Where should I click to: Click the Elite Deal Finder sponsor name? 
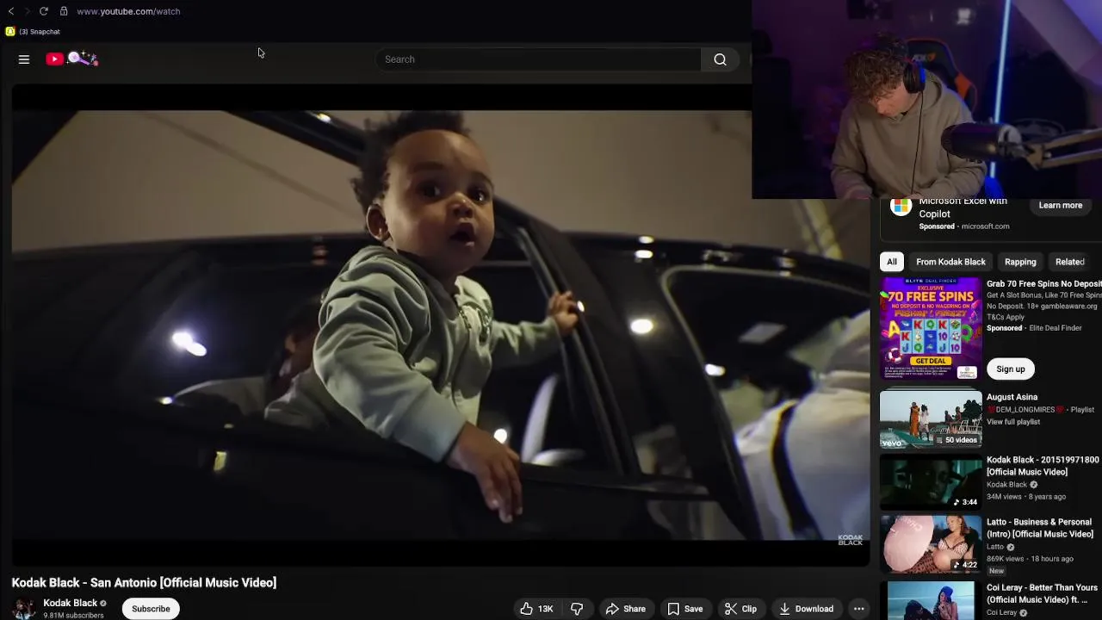click(1055, 328)
